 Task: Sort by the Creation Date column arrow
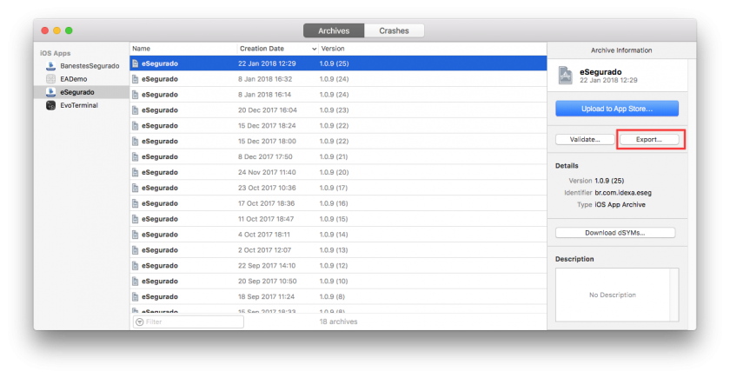(x=314, y=49)
